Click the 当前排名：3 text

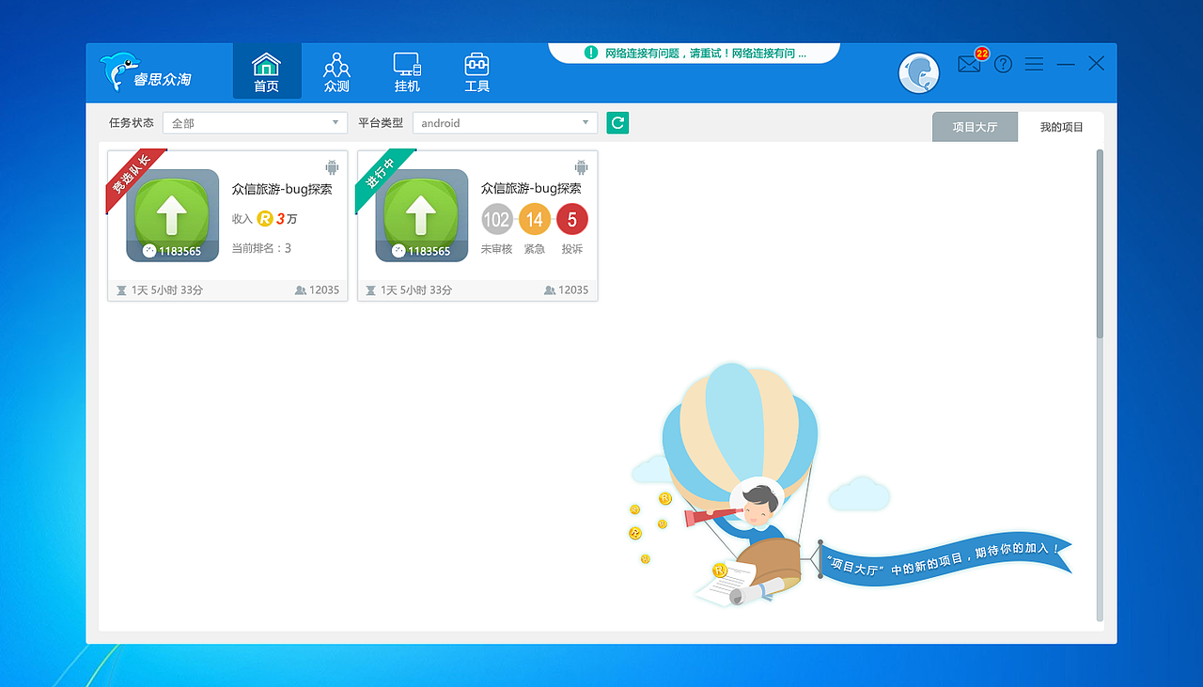pos(261,248)
